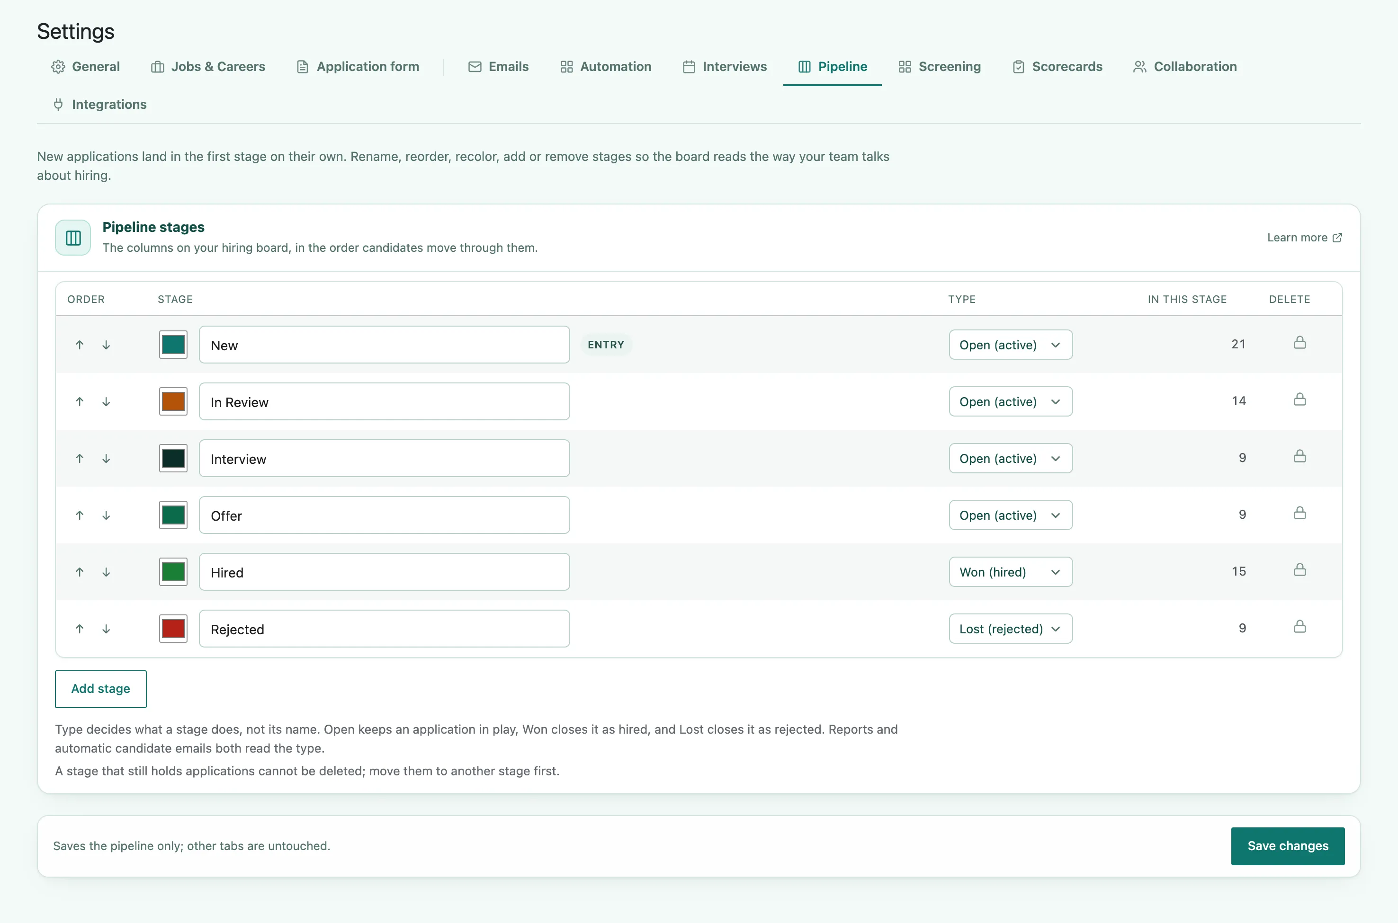Click the Hired stage name field
The width and height of the screenshot is (1398, 923).
[x=385, y=572]
